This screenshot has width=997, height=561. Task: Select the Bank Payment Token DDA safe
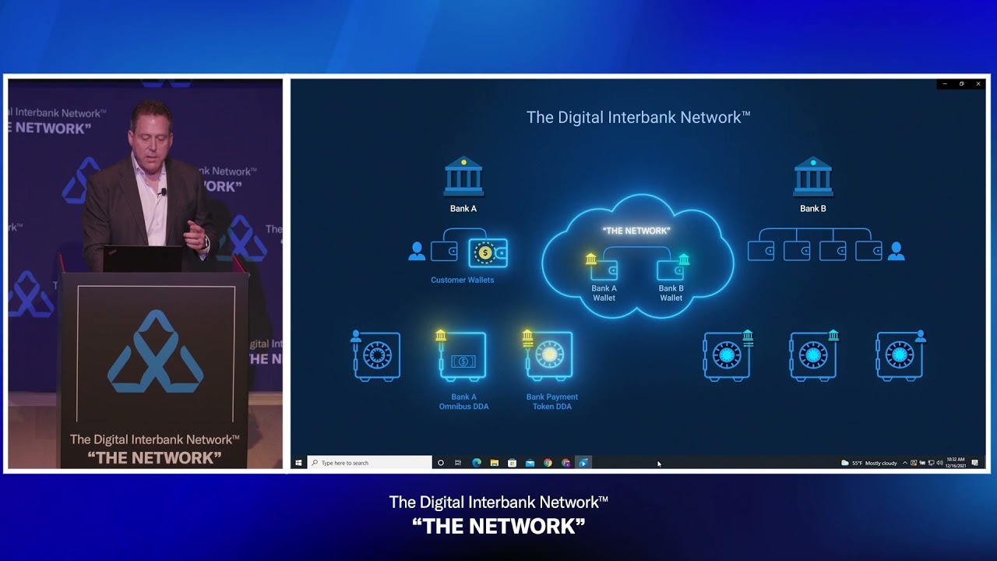[x=548, y=355]
